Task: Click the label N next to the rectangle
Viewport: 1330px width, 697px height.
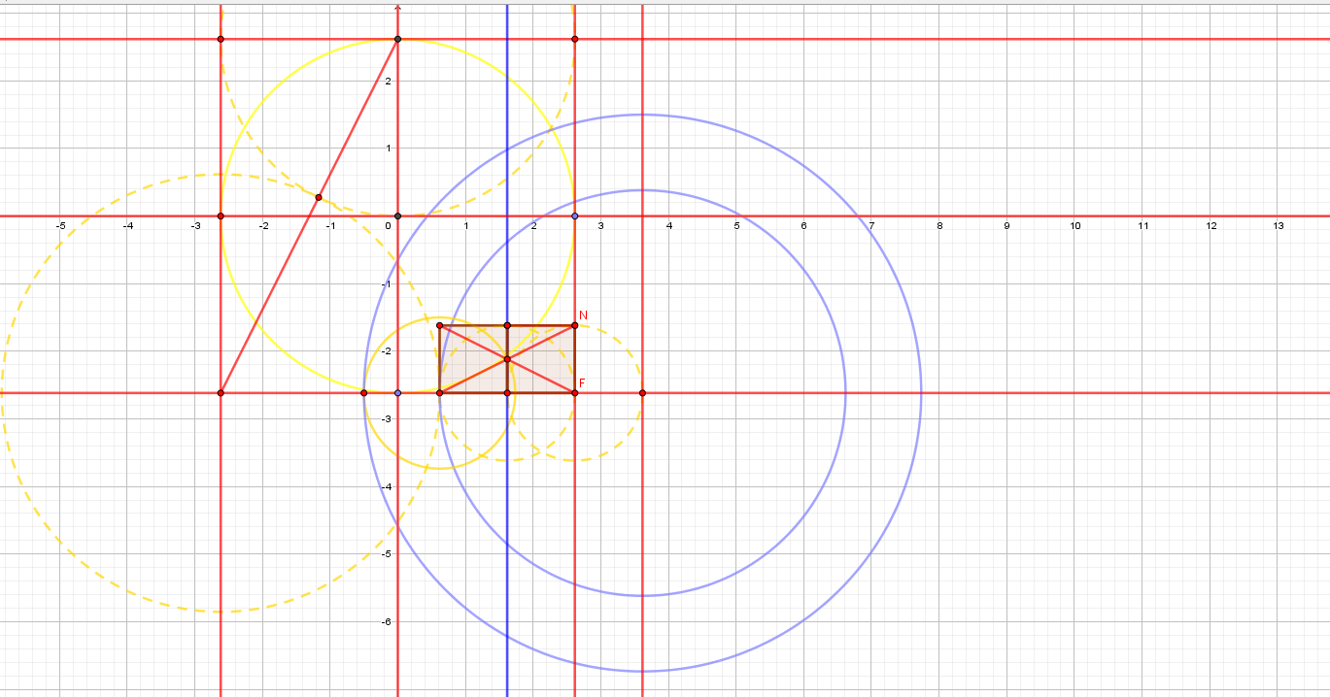Action: pyautogui.click(x=583, y=315)
